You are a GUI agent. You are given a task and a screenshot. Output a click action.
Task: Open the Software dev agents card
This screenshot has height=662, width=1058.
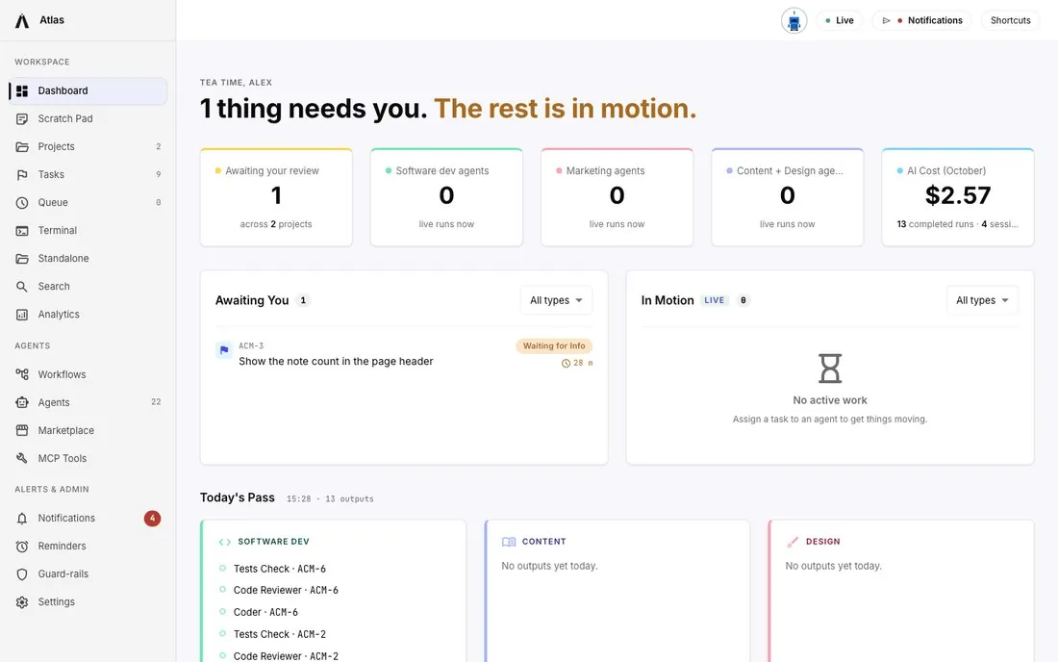(446, 197)
